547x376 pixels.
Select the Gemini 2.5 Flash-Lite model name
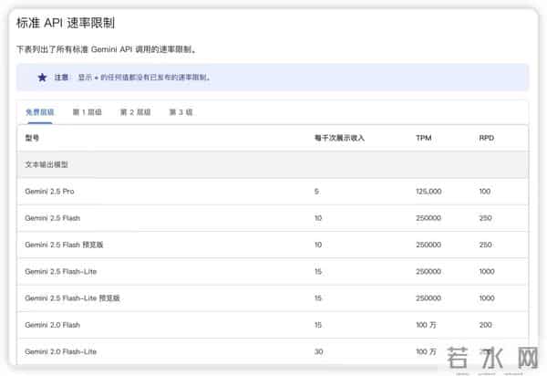coord(61,272)
